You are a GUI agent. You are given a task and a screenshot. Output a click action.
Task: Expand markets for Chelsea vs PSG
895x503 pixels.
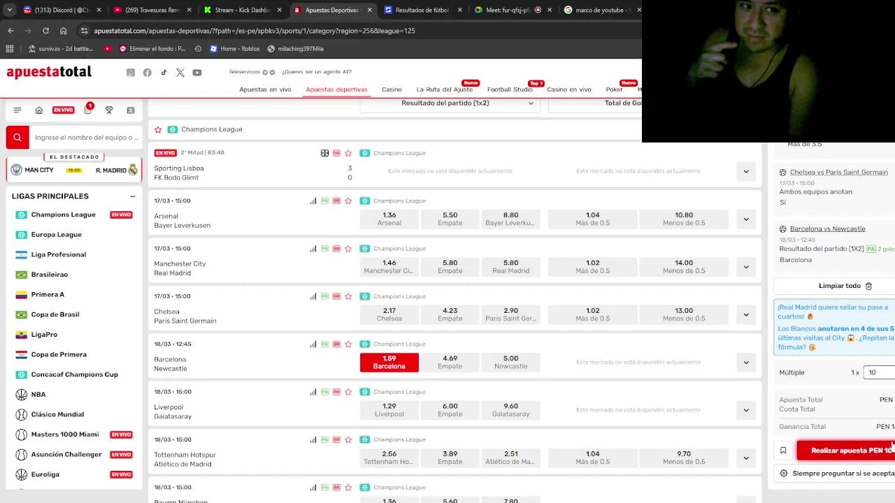(746, 314)
